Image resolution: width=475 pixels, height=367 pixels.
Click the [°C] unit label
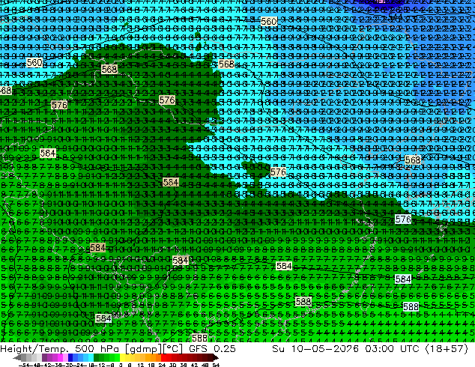174,349
